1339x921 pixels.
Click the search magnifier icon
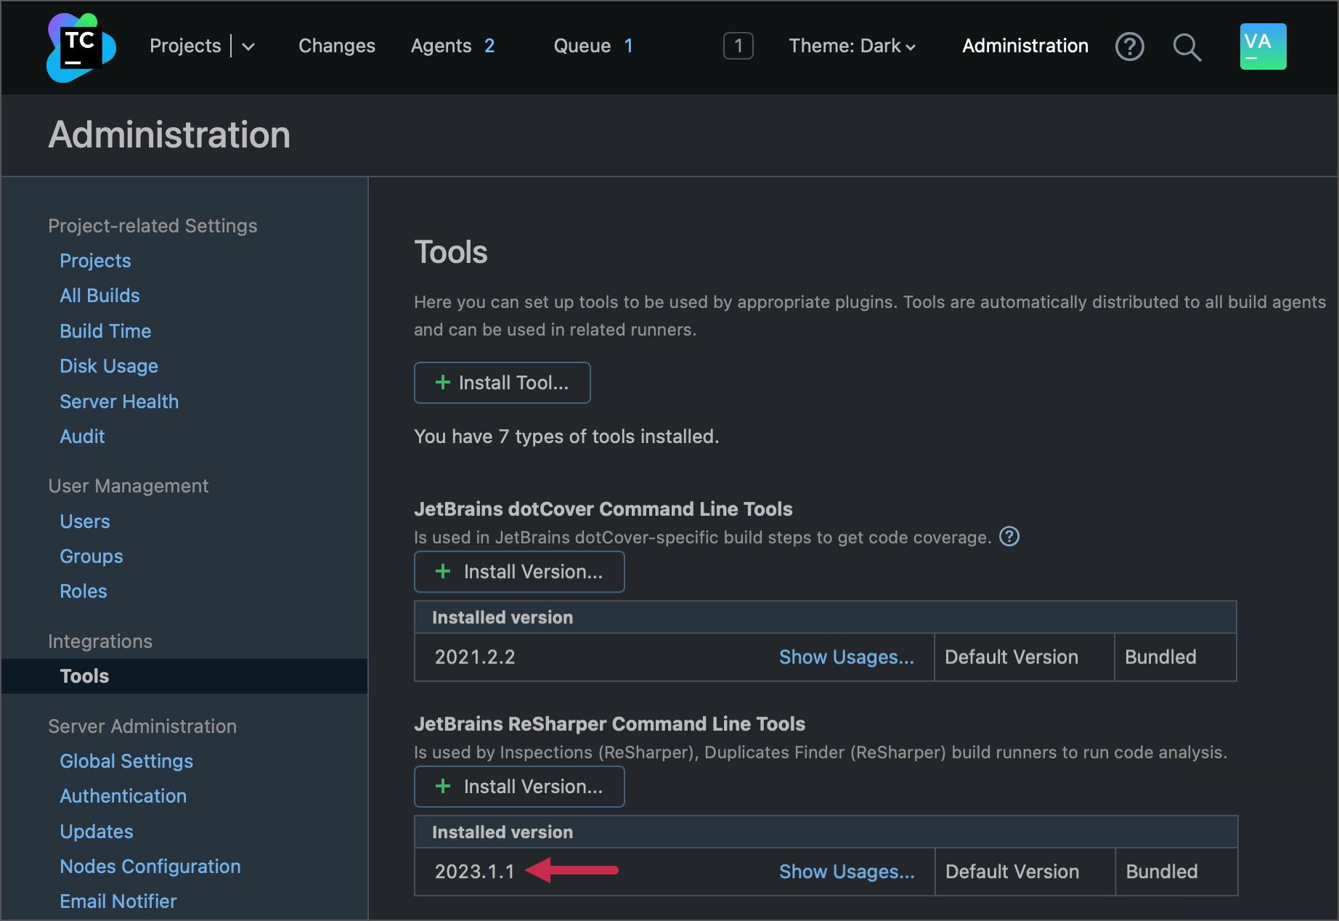1187,46
